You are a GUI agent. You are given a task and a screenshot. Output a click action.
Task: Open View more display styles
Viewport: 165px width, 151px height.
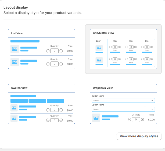[x=139, y=136]
